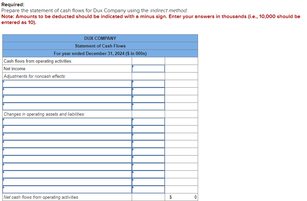
Task: Click the amount cell on the second changes row
Action: [x=148, y=129]
